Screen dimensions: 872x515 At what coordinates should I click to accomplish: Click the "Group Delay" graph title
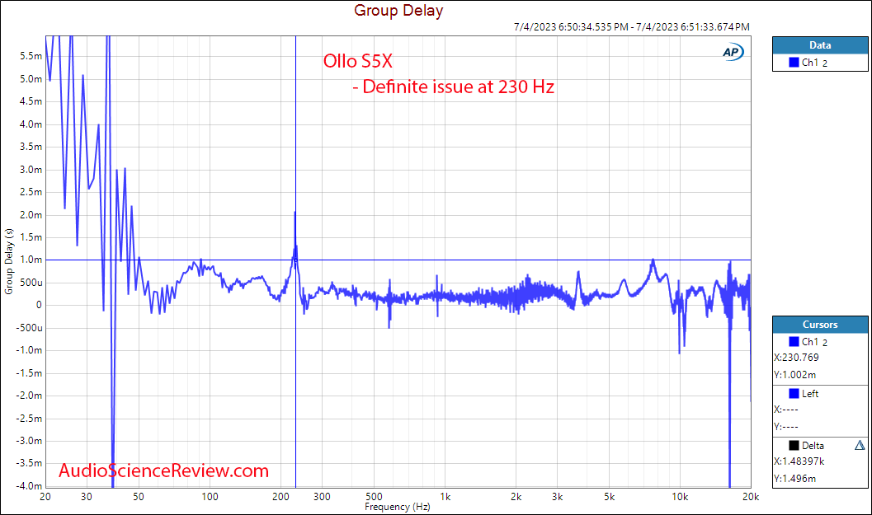pos(398,11)
